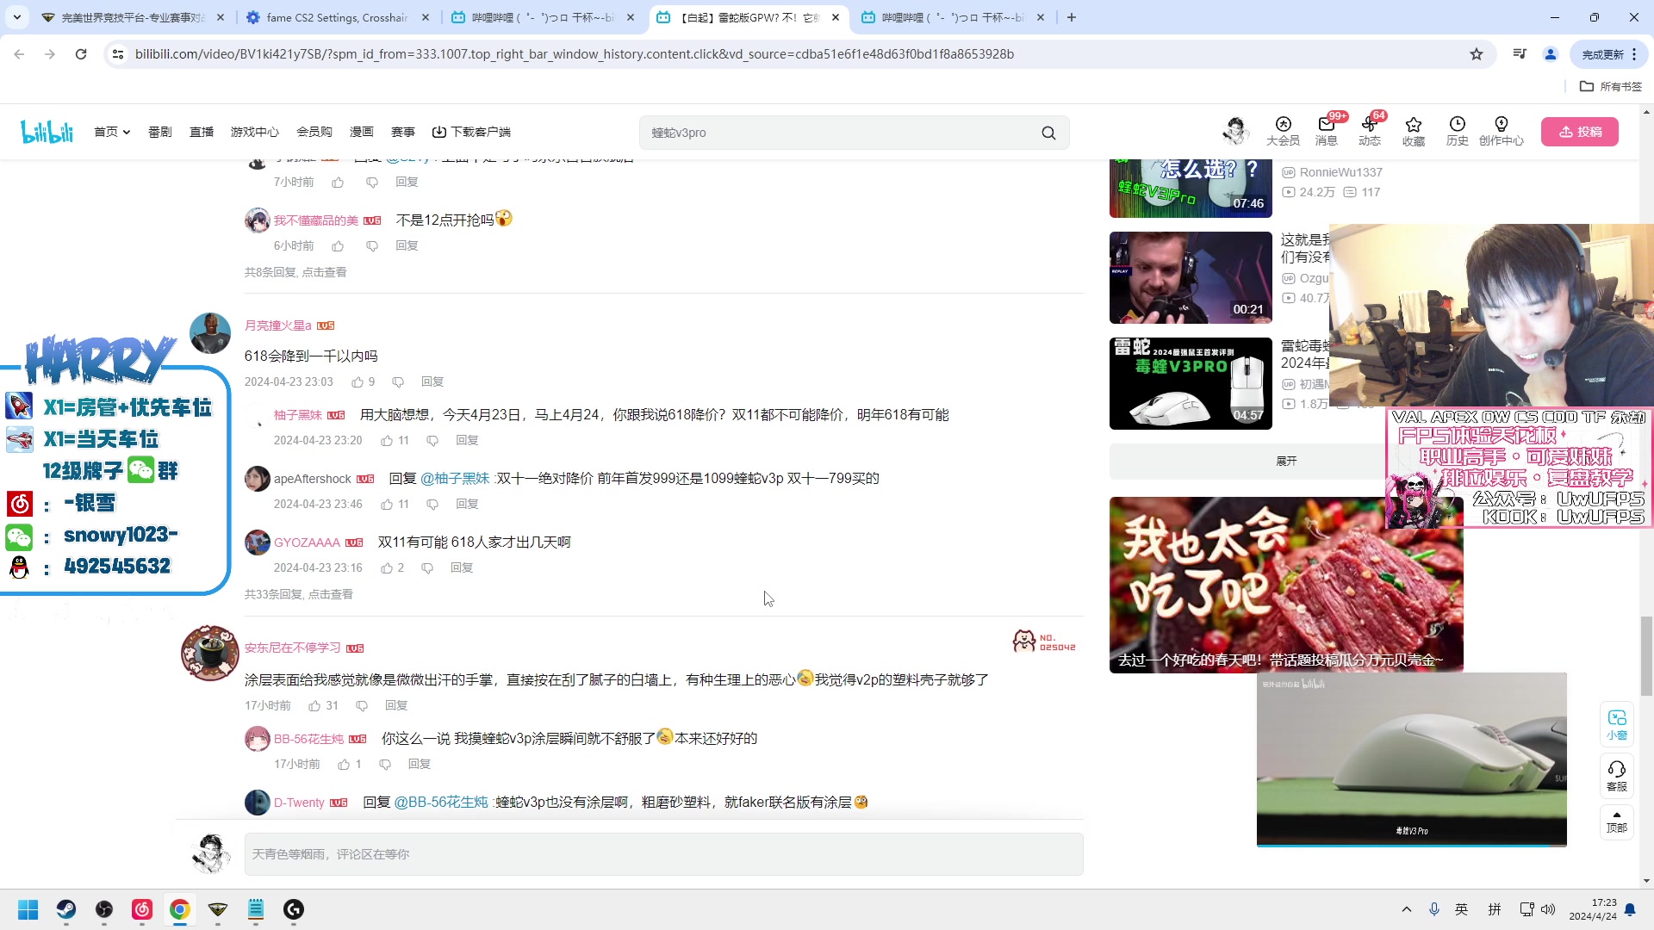The width and height of the screenshot is (1654, 930).
Task: Click the mini video player
Action: point(1411,759)
